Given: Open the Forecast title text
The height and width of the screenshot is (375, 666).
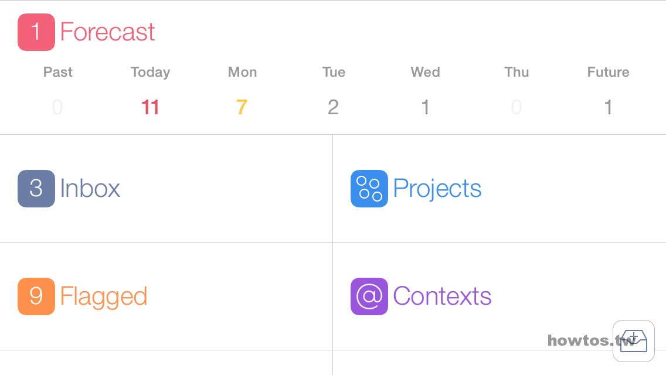Looking at the screenshot, I should point(107,32).
